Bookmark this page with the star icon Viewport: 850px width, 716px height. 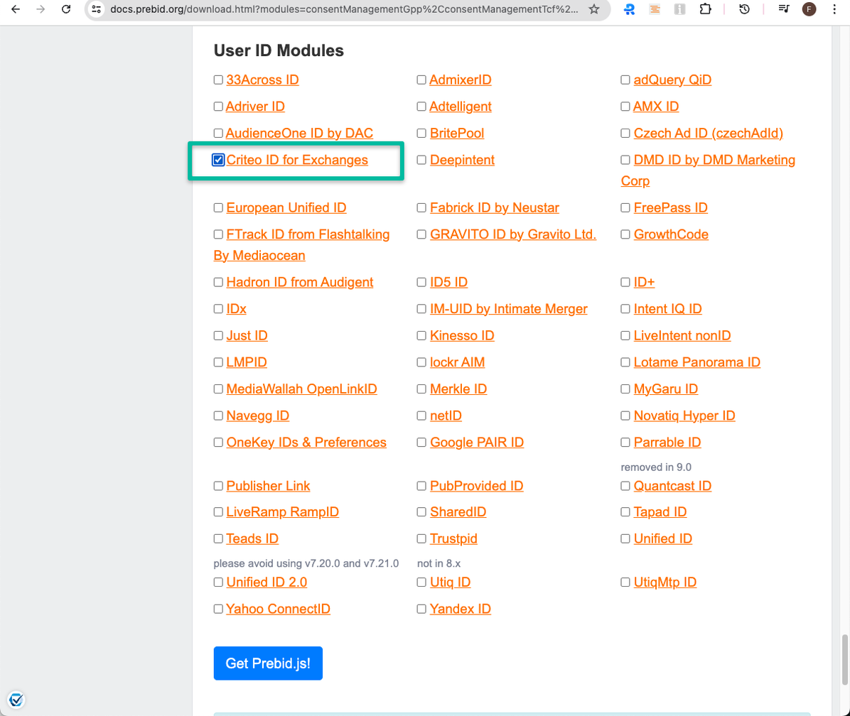(594, 9)
